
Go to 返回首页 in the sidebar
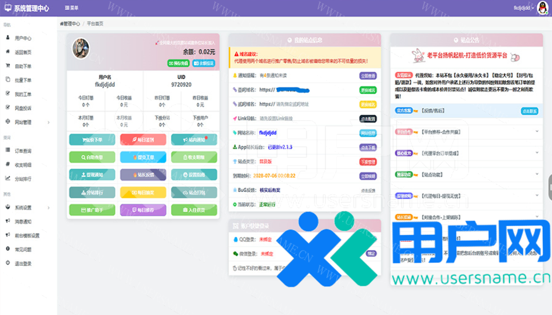[x=23, y=52]
